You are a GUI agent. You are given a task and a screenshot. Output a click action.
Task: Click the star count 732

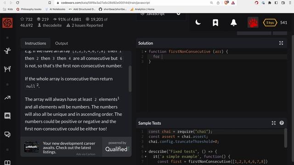pos(27,19)
